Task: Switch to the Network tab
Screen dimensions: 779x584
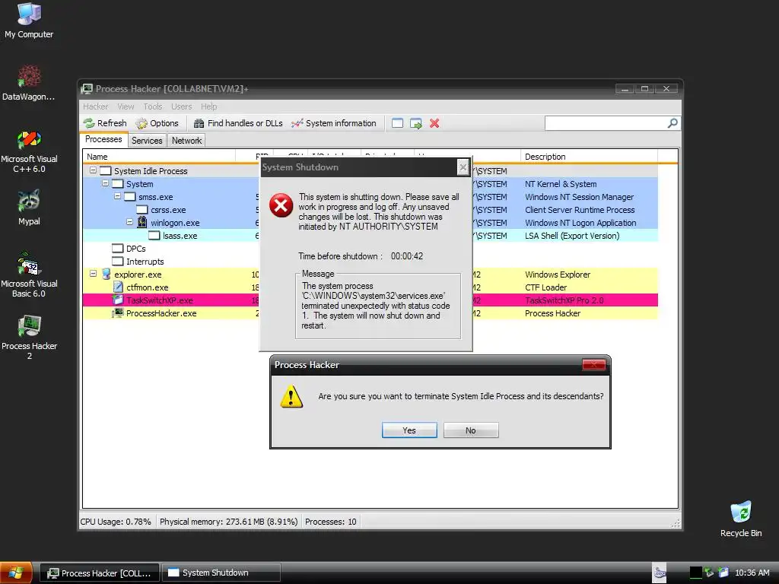Action: 187,141
